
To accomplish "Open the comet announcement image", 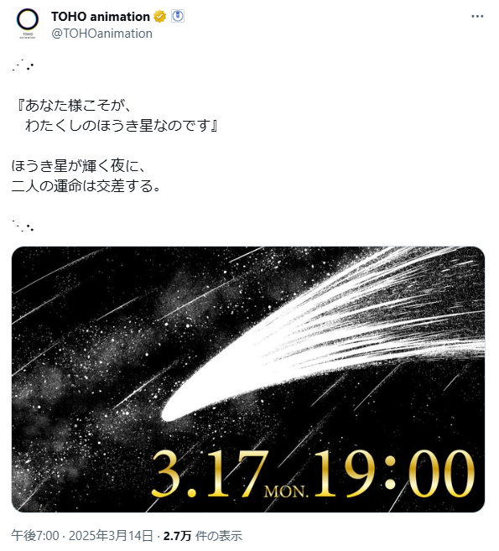I will (248, 379).
